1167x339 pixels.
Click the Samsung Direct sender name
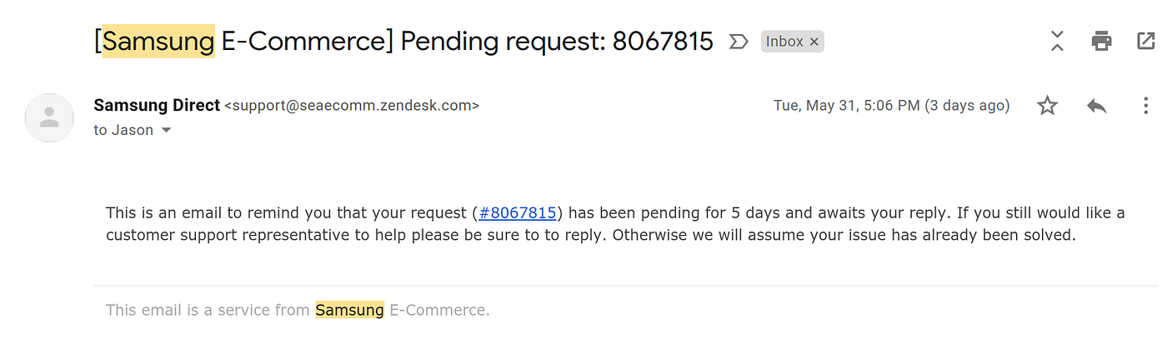tap(157, 106)
